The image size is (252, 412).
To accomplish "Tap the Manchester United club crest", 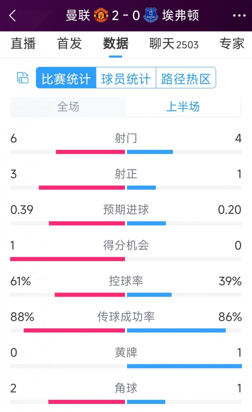I will [x=101, y=15].
